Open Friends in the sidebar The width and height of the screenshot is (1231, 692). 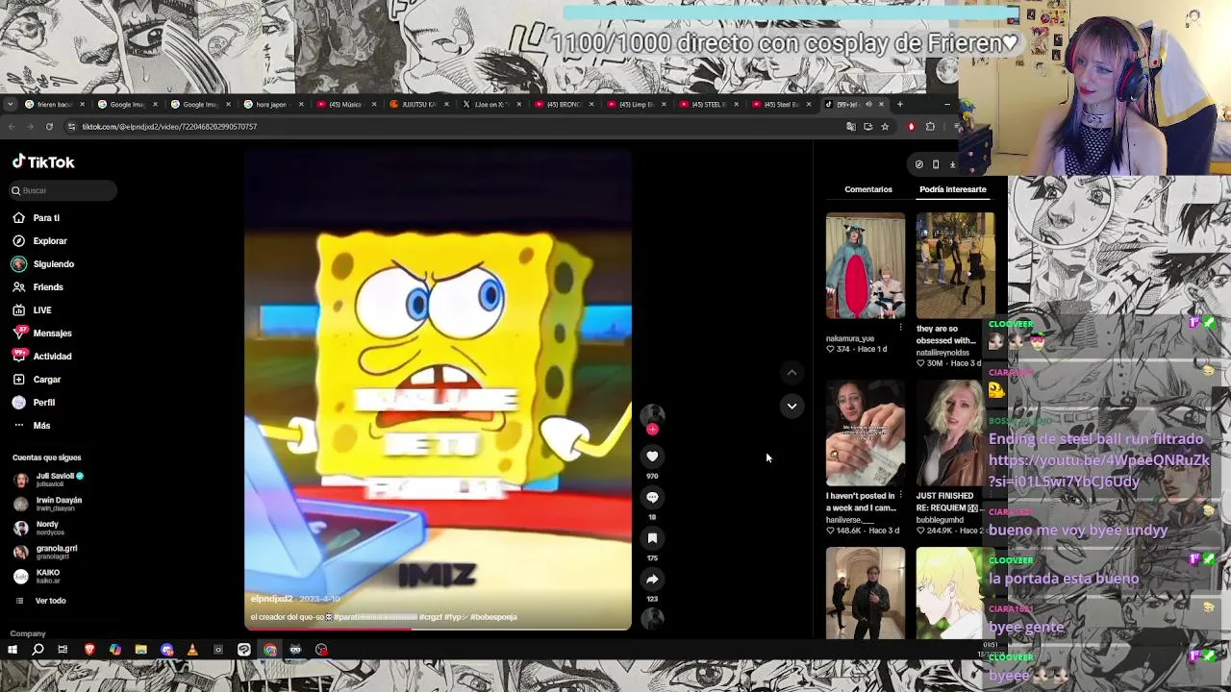(48, 287)
